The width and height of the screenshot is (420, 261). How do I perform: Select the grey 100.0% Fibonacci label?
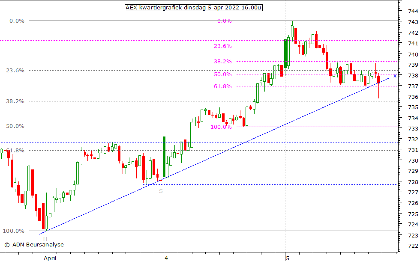point(14,231)
